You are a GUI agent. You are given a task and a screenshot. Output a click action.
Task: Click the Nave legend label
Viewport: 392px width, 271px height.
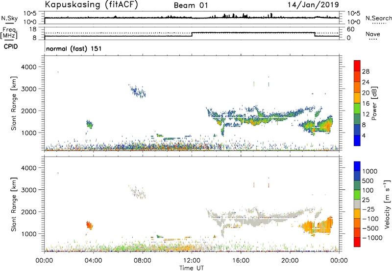(x=373, y=34)
